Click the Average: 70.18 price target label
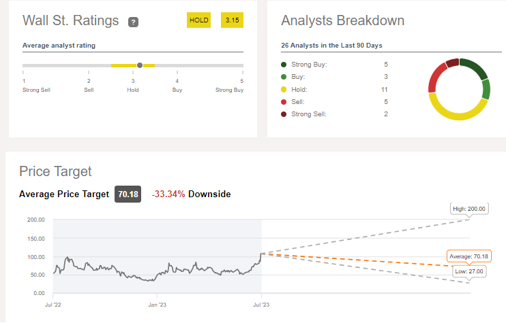 [x=469, y=256]
